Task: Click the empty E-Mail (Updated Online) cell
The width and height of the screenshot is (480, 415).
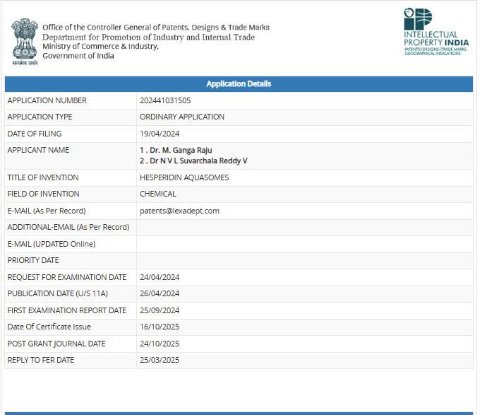Action: point(304,244)
